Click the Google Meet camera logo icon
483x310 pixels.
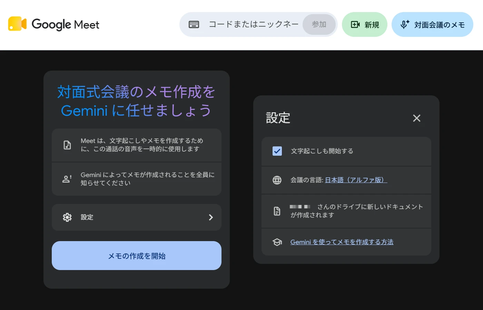coord(17,24)
